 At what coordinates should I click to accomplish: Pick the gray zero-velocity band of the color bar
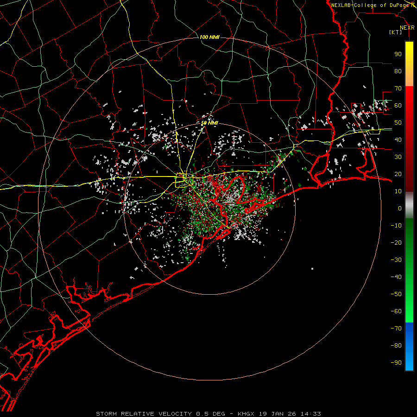pos(409,205)
